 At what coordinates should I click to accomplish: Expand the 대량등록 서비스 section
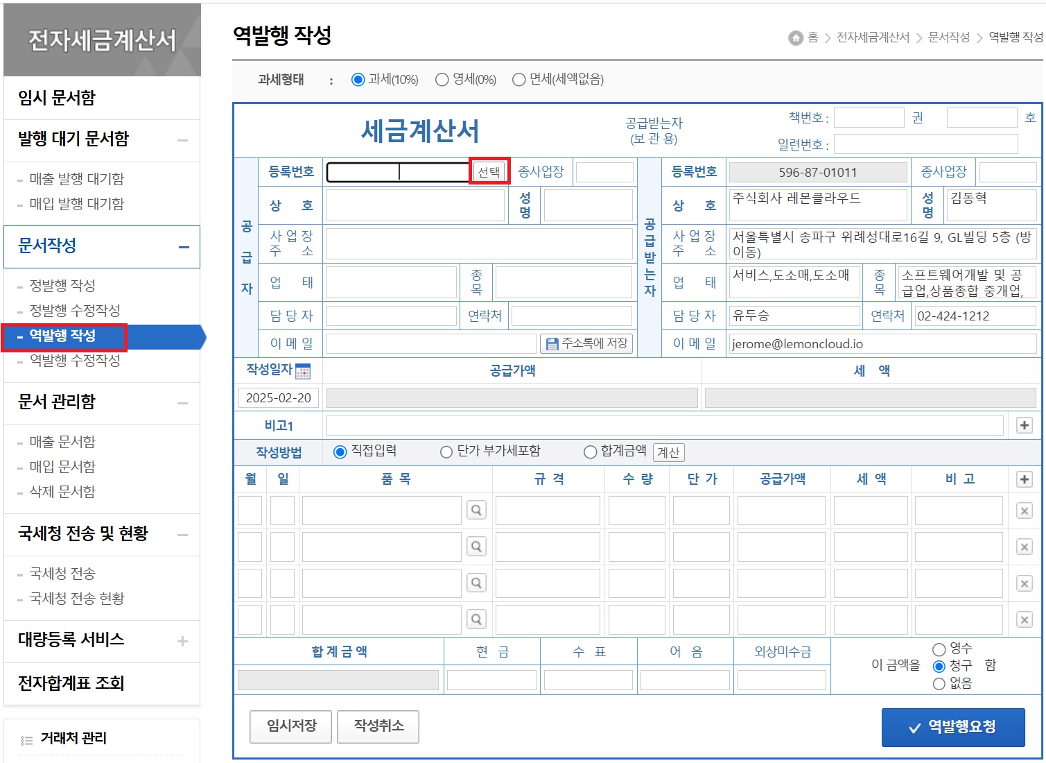[x=182, y=641]
